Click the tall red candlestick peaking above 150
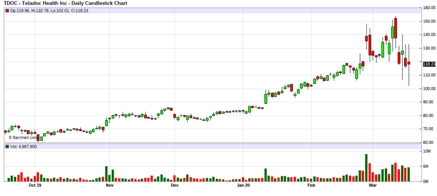The width and height of the screenshot is (437, 196). click(396, 28)
